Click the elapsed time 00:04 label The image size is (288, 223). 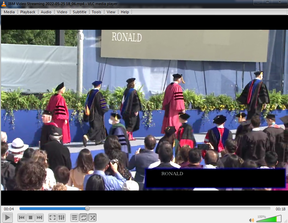[x=9, y=209]
